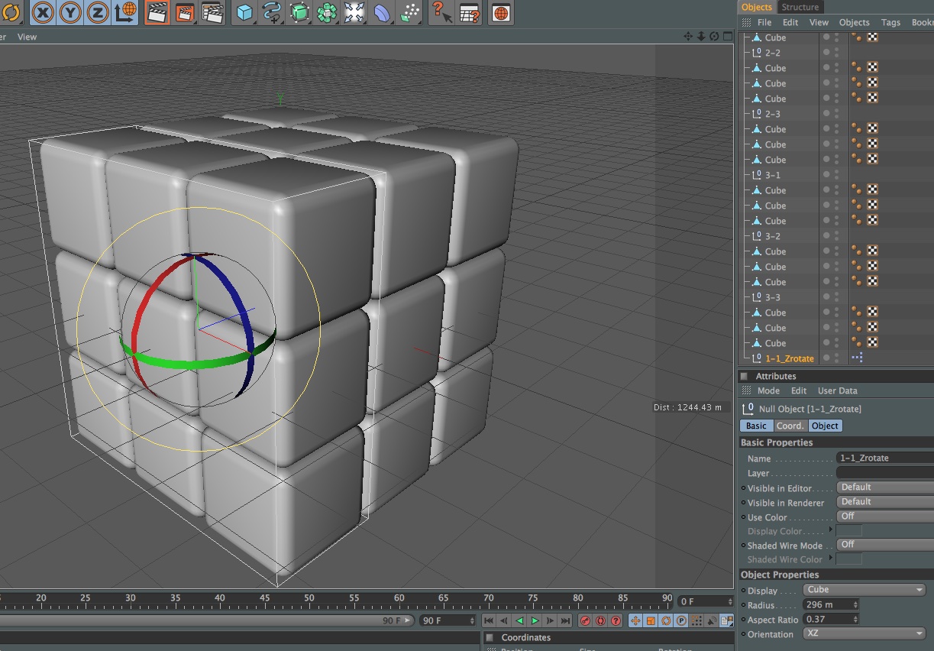This screenshot has width=934, height=651.
Task: Toggle rotation keyframe recording icon
Action: (666, 620)
